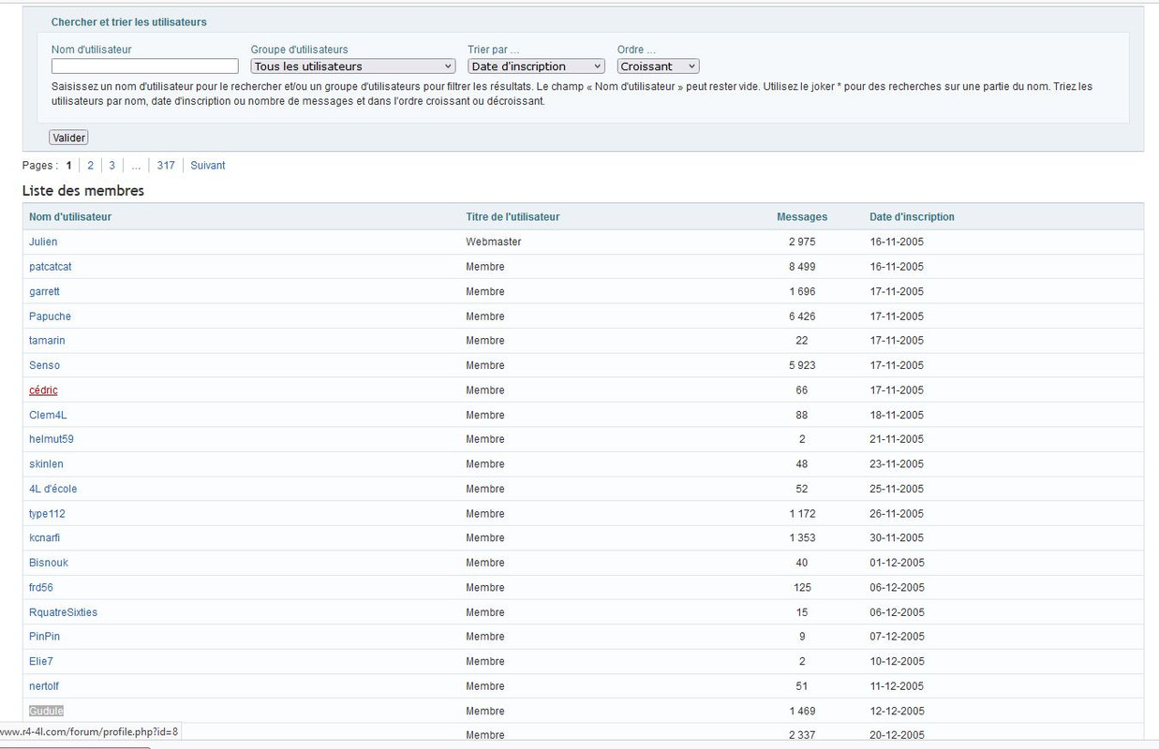Screen dimensions: 1159x749
Task: Click the Valider button
Action: [68, 138]
